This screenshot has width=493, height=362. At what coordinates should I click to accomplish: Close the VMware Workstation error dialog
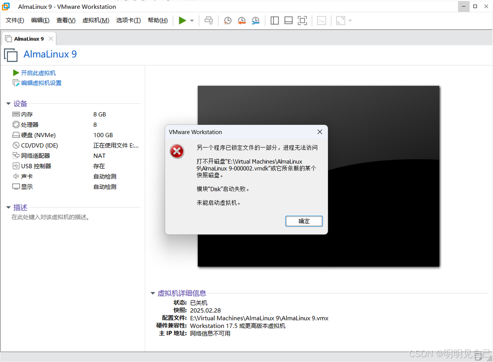tap(320, 132)
